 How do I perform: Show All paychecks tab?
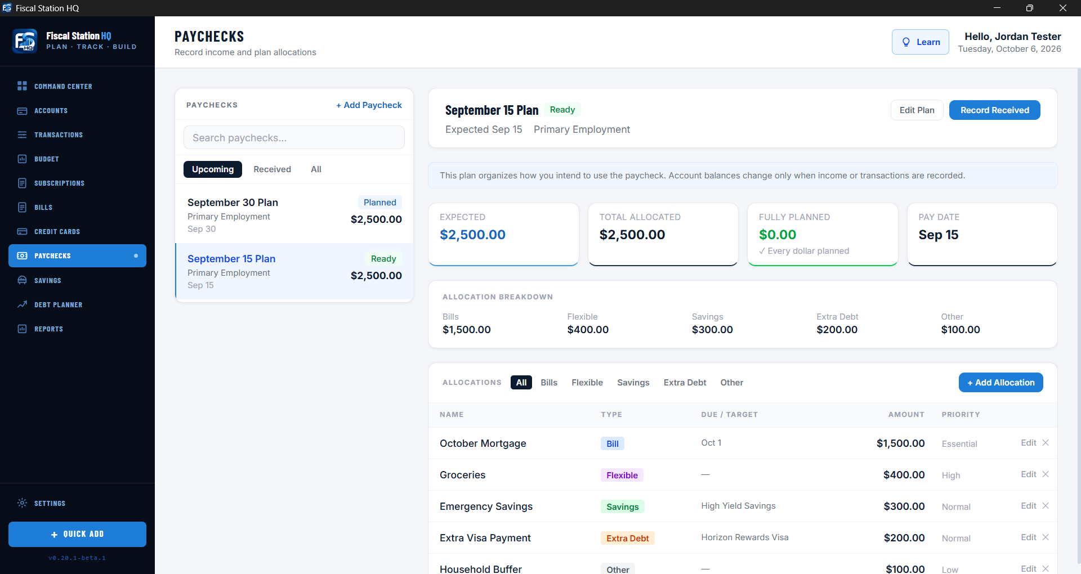316,169
